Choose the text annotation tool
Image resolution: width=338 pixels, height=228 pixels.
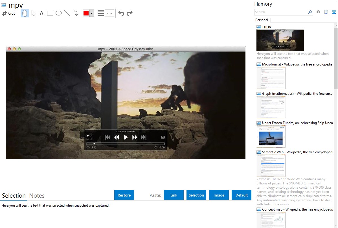[41, 13]
